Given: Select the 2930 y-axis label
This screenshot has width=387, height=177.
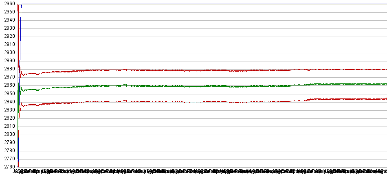Looking at the screenshot, I should click(8, 28).
